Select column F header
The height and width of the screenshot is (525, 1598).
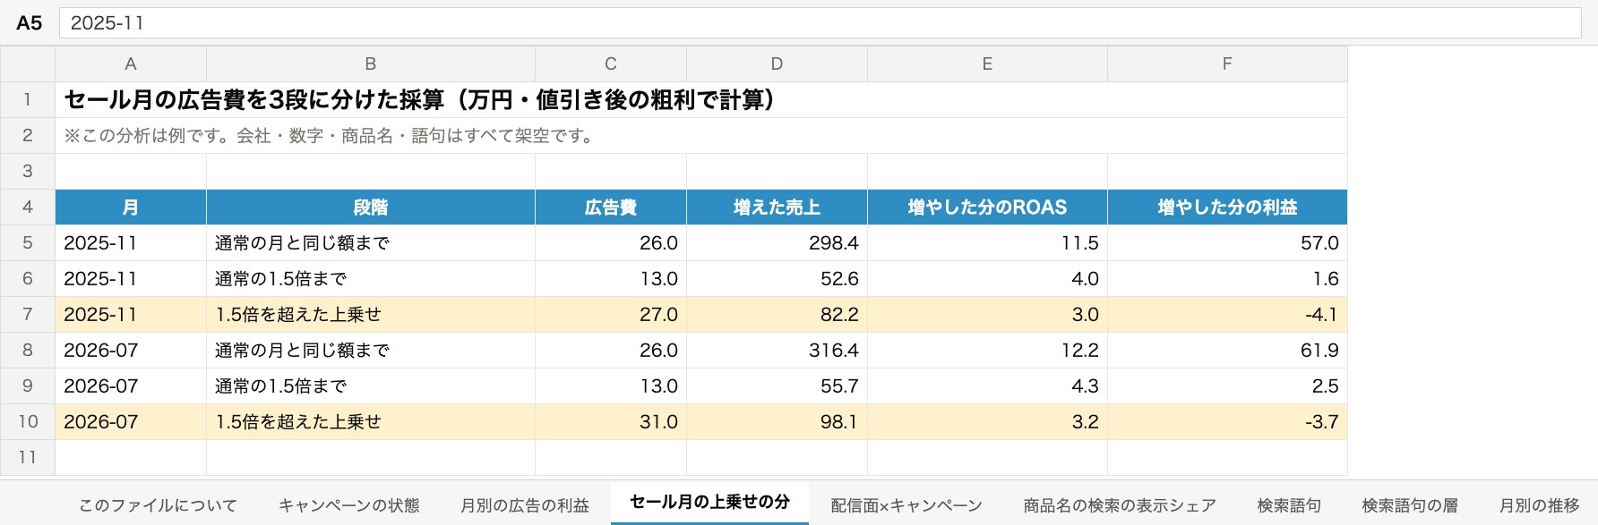click(1227, 64)
